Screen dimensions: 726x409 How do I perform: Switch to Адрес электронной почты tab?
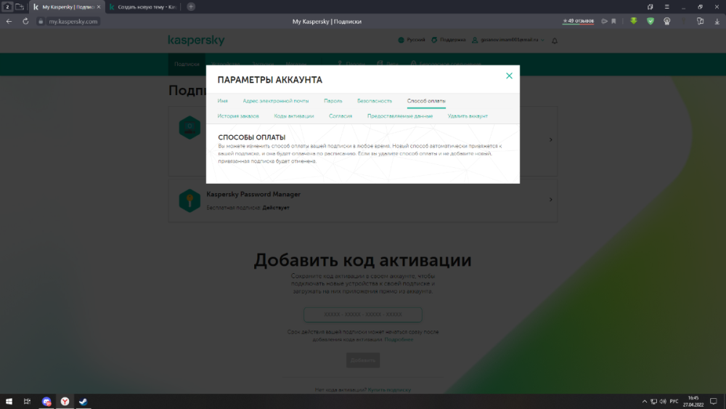[x=275, y=101]
